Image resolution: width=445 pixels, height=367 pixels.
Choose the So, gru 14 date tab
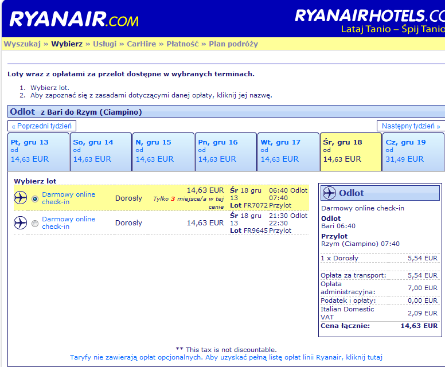pyautogui.click(x=101, y=152)
